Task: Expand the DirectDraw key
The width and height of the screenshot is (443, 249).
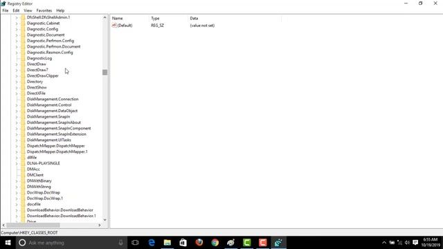Action: coord(17,64)
